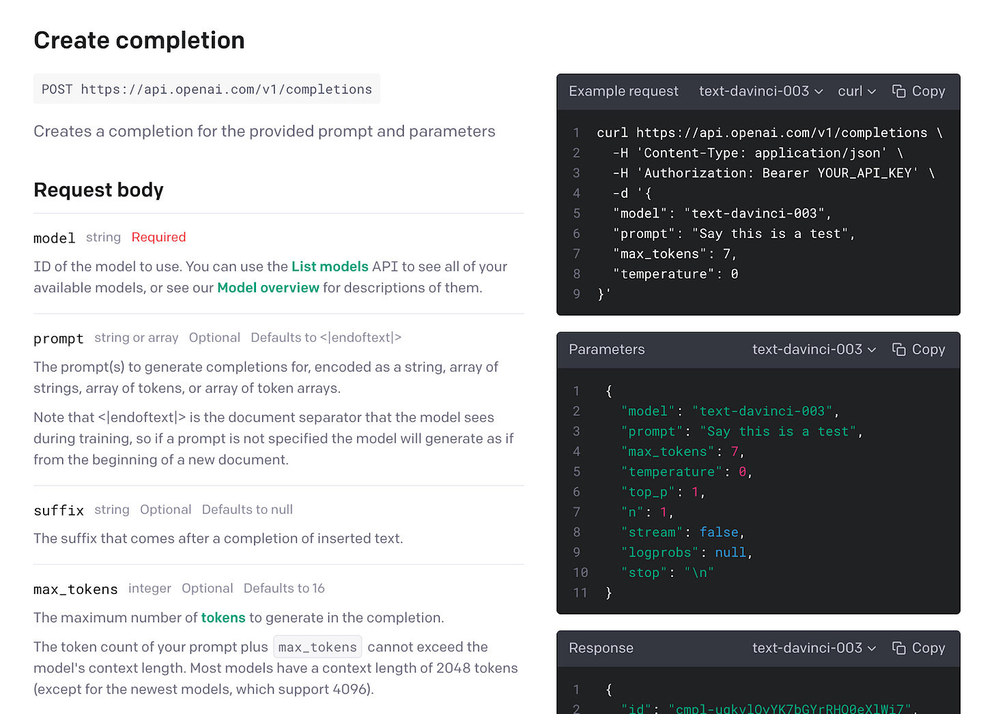Follow the tokens link

tap(223, 618)
